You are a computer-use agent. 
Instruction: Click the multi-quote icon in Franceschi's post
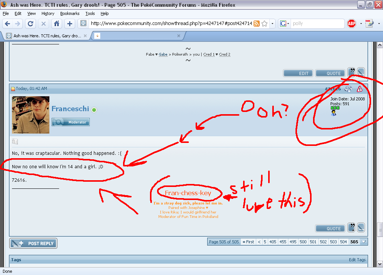pos(352,227)
